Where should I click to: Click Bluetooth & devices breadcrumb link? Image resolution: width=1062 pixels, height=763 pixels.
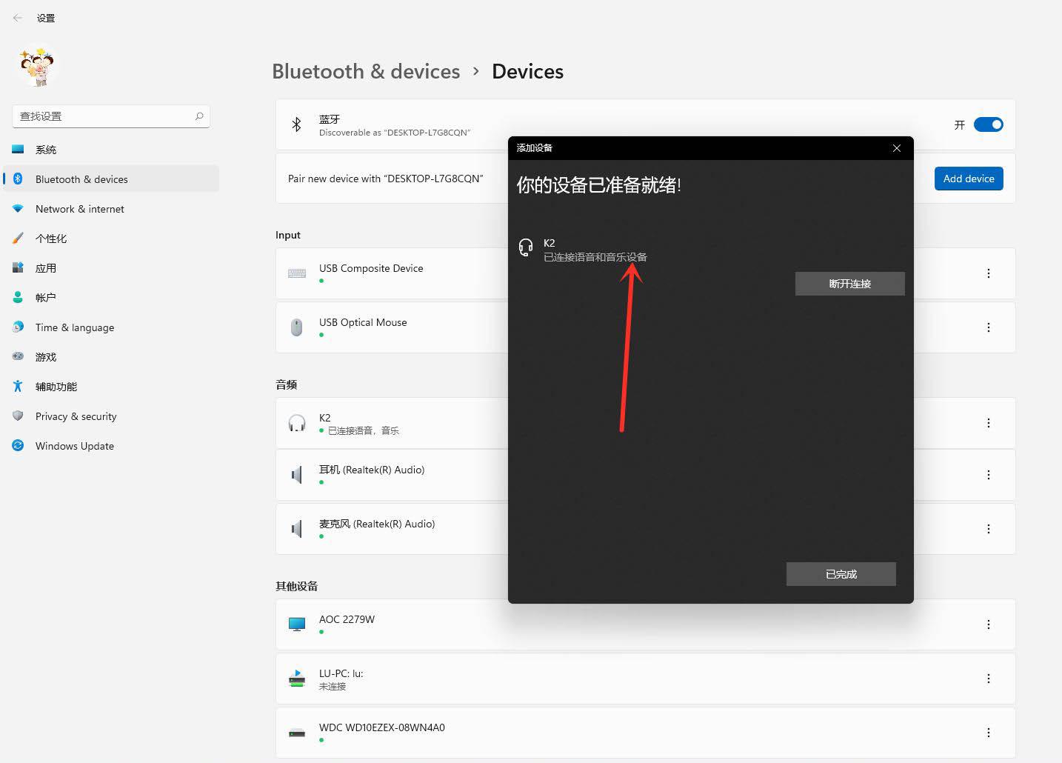(366, 71)
